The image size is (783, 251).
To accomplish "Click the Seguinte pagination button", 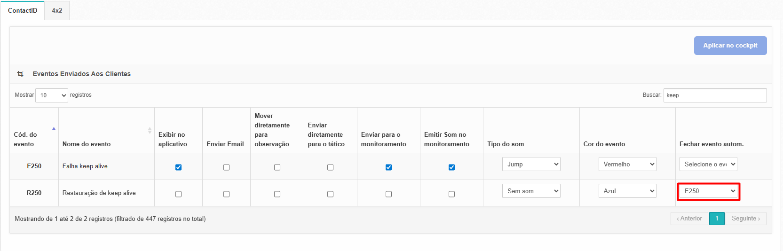I will pos(745,219).
